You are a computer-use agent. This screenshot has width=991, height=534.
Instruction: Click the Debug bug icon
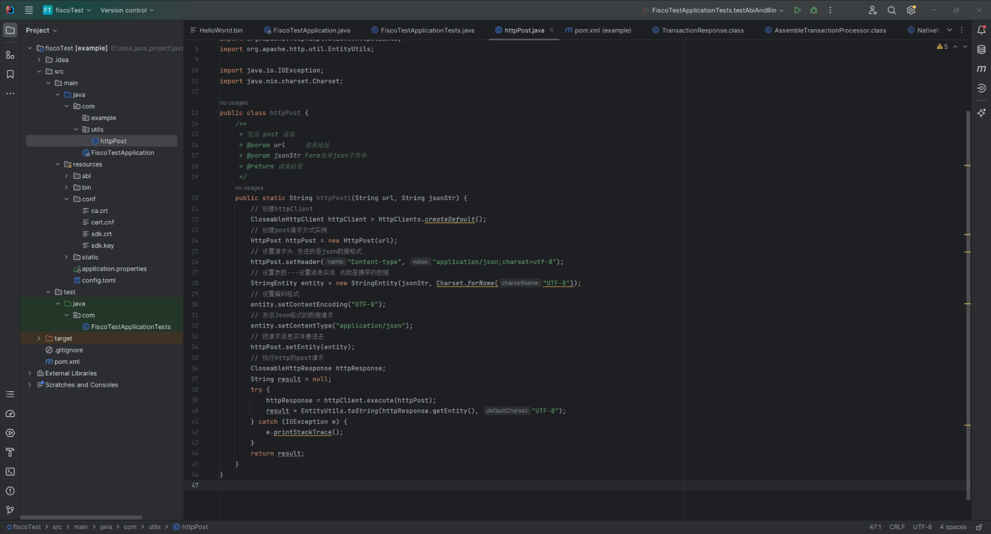(x=814, y=10)
